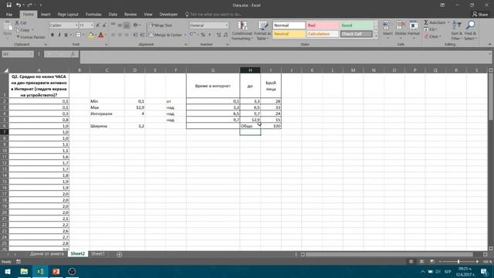Screen dimensions: 494x278
Task: Copy the selected cell
Action: (22, 30)
